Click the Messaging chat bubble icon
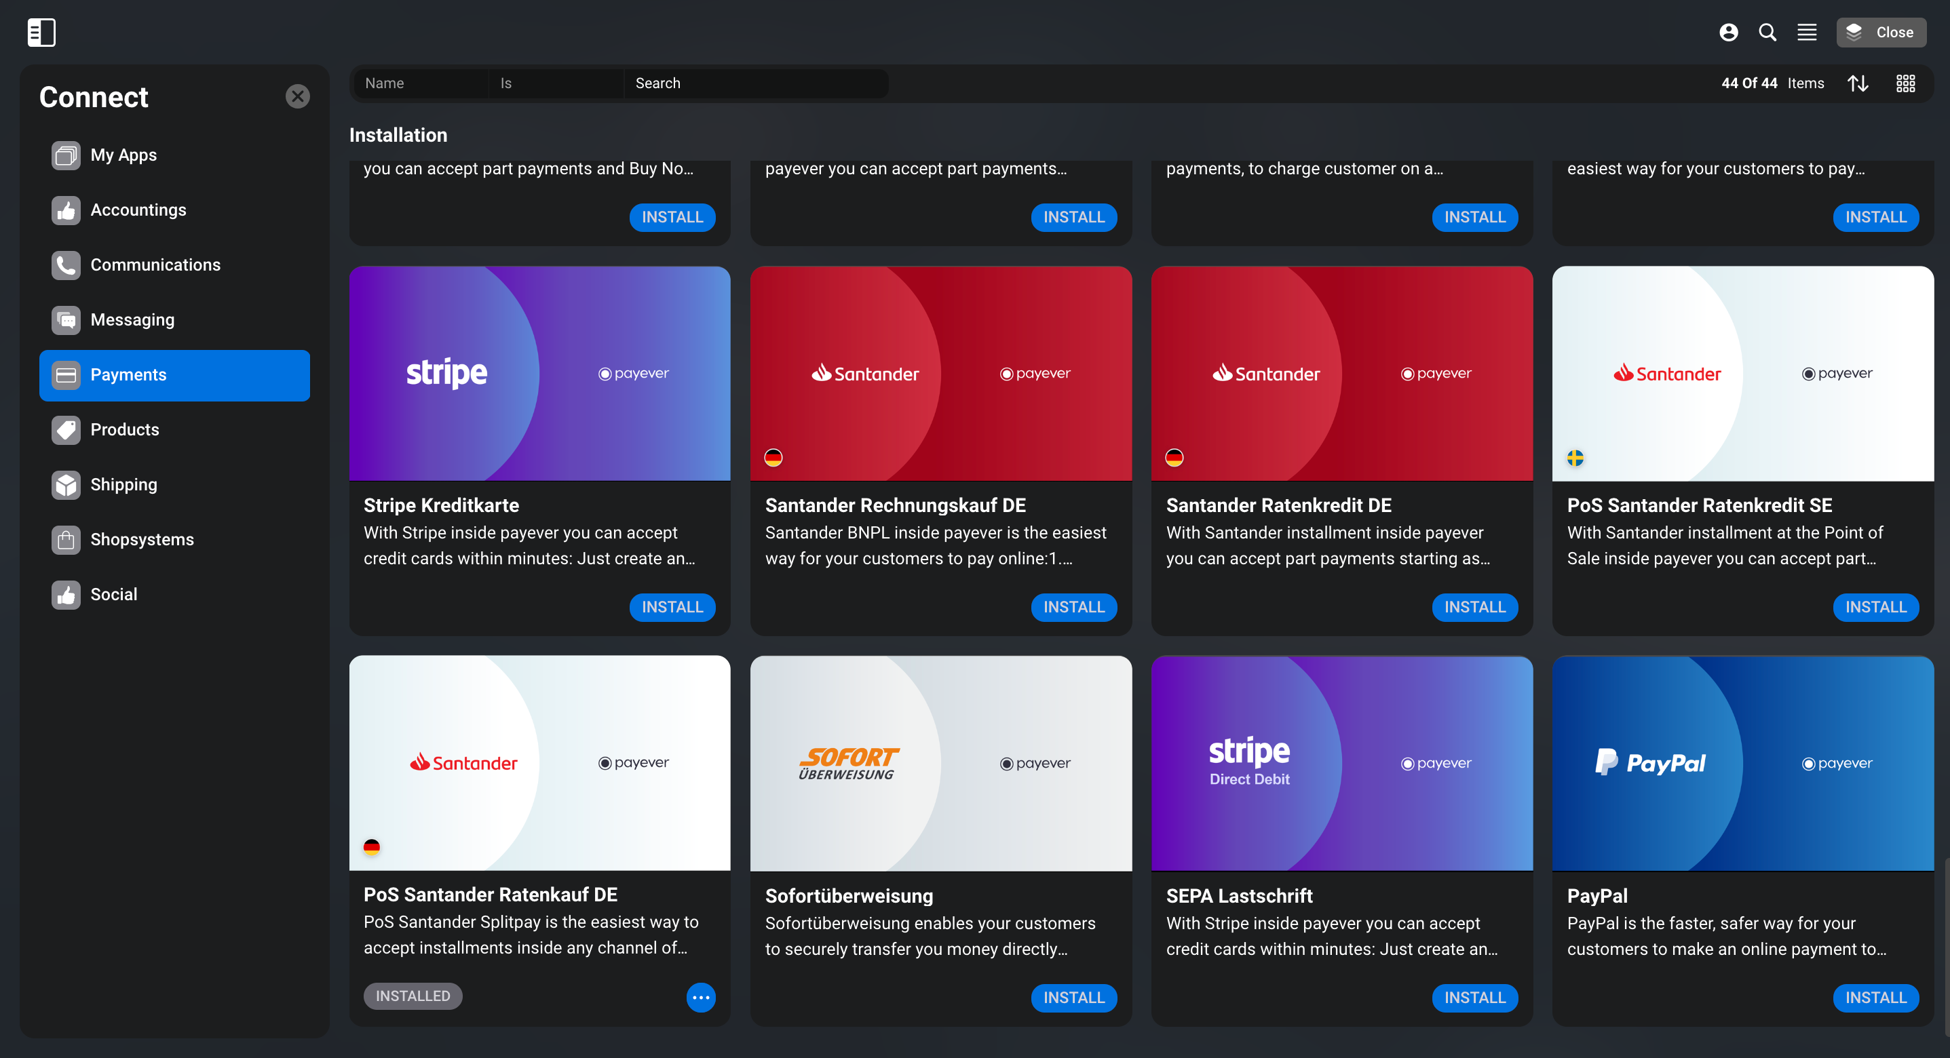This screenshot has height=1058, width=1950. [66, 321]
